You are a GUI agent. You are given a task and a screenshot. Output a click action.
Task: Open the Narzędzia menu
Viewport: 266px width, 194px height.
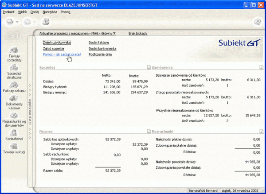(x=50, y=12)
